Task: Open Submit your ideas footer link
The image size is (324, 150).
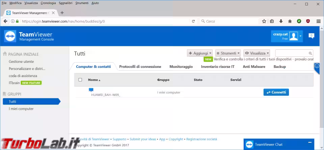Action: (143, 139)
